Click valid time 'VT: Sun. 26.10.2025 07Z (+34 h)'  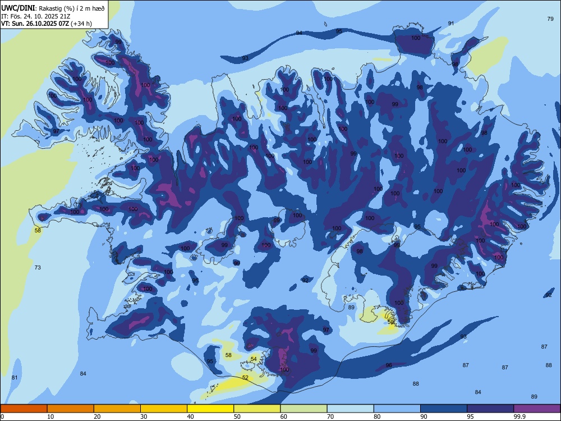pyautogui.click(x=47, y=24)
